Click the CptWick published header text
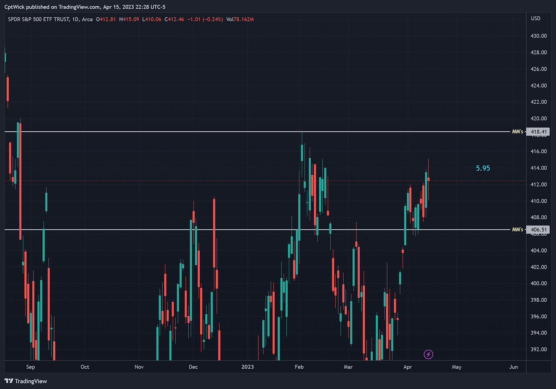 [x=85, y=7]
